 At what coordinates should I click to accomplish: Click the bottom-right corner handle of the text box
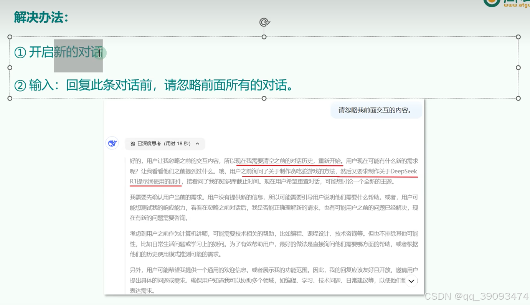pyautogui.click(x=518, y=98)
